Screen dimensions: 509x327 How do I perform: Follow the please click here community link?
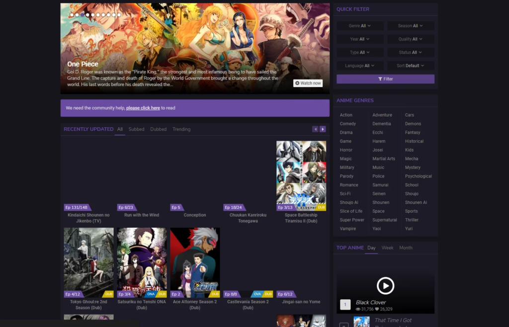pyautogui.click(x=143, y=108)
